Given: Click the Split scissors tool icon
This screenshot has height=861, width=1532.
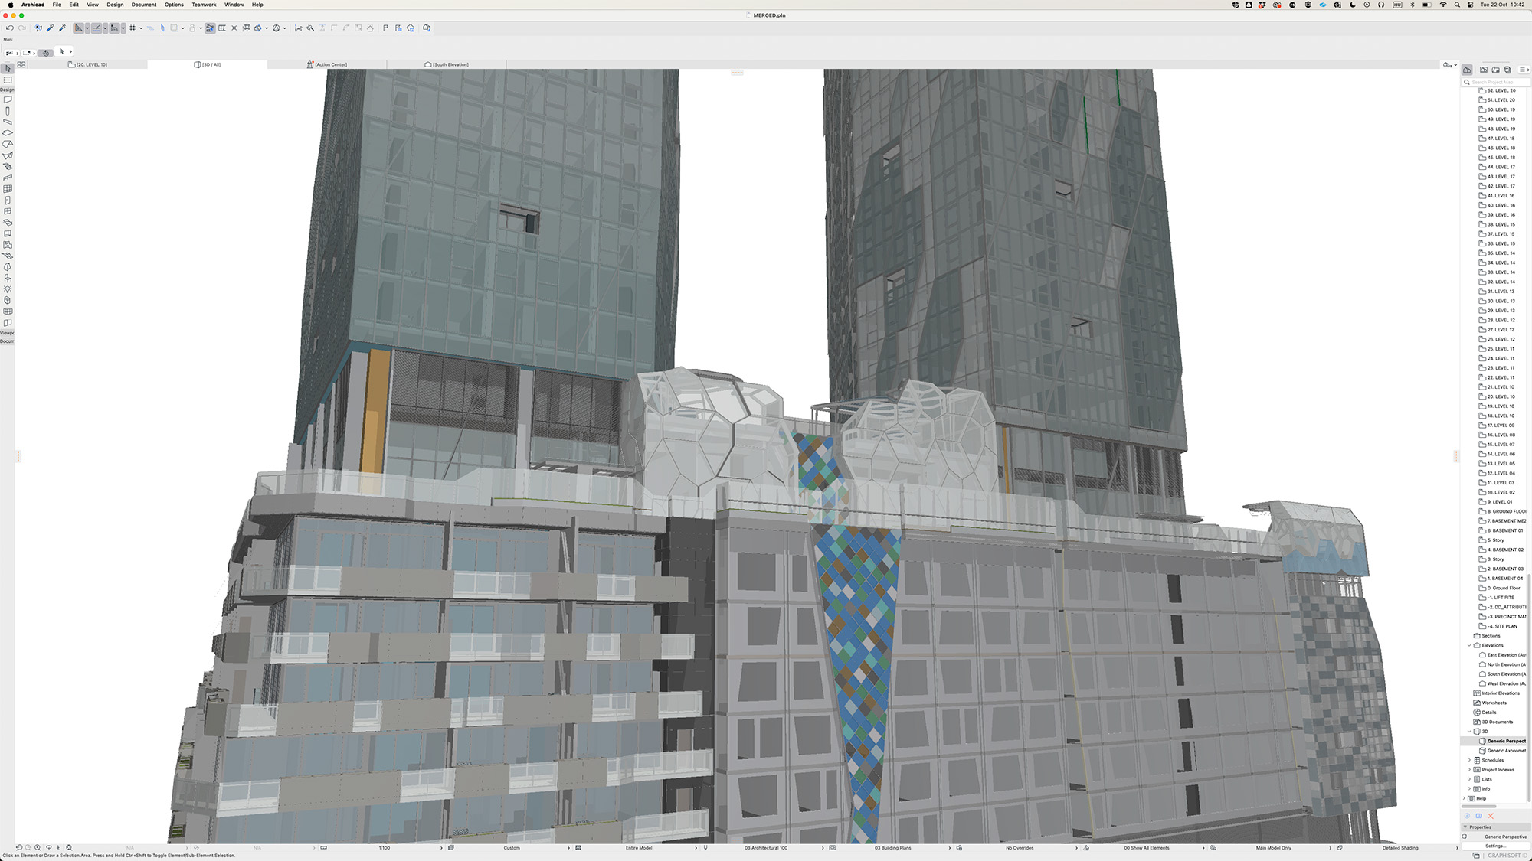Looking at the screenshot, I should 299,28.
